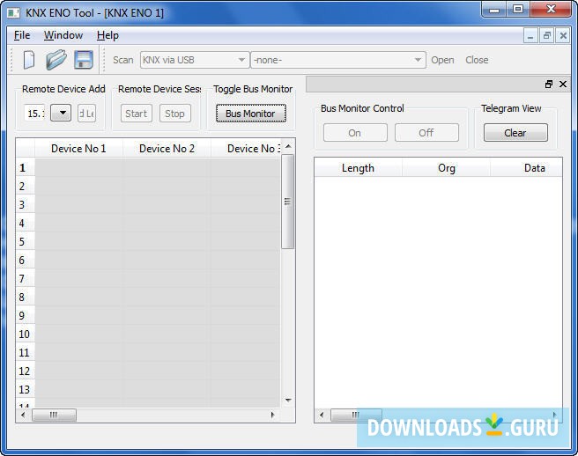Click the device table scroll left arrow
Screen dimensions: 578x456
23,416
